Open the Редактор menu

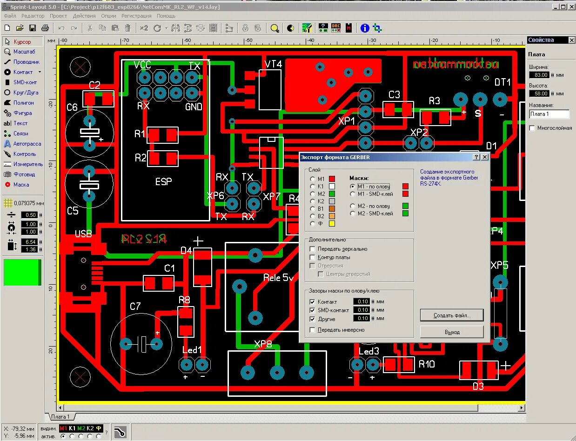click(x=33, y=16)
